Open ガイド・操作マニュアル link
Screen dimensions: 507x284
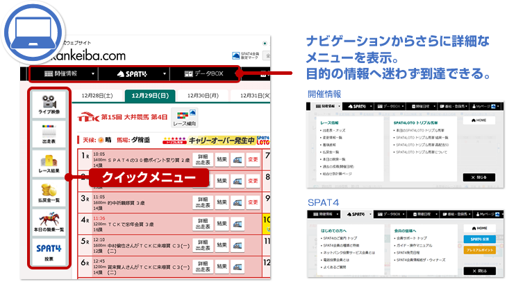point(414,246)
